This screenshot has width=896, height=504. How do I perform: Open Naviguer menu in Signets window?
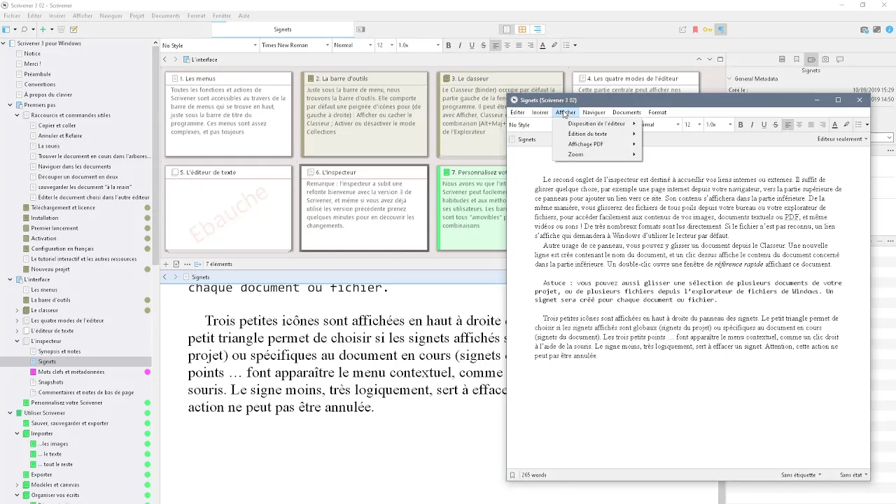pos(594,112)
